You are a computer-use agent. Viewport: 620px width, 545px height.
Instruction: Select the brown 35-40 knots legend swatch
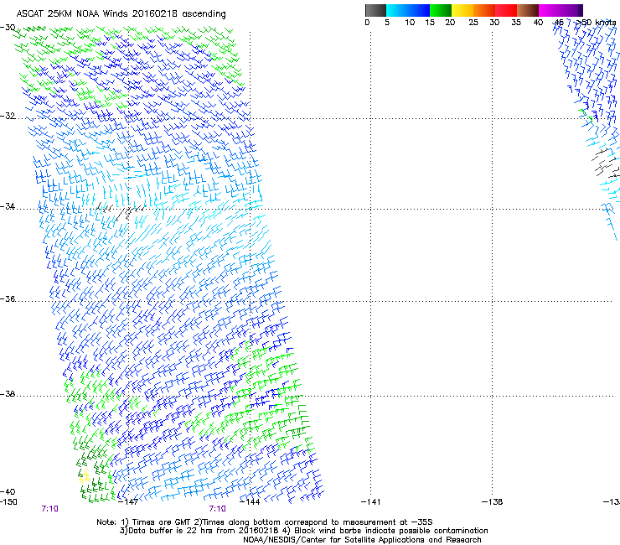[x=528, y=10]
